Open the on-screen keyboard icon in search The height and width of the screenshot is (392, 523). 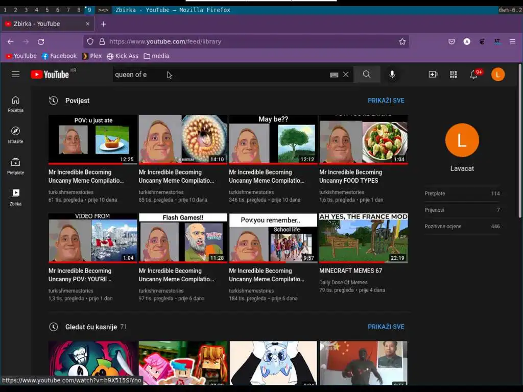[334, 75]
